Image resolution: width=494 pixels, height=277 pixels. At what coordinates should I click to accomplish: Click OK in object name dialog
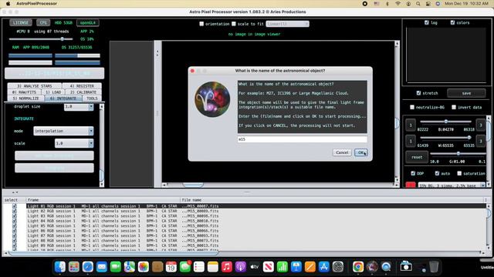pyautogui.click(x=360, y=152)
